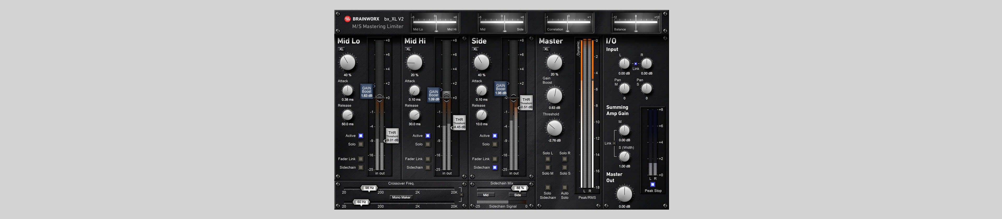1002x219 pixels.
Task: Disable Side Sidechain switch
Action: tap(495, 167)
